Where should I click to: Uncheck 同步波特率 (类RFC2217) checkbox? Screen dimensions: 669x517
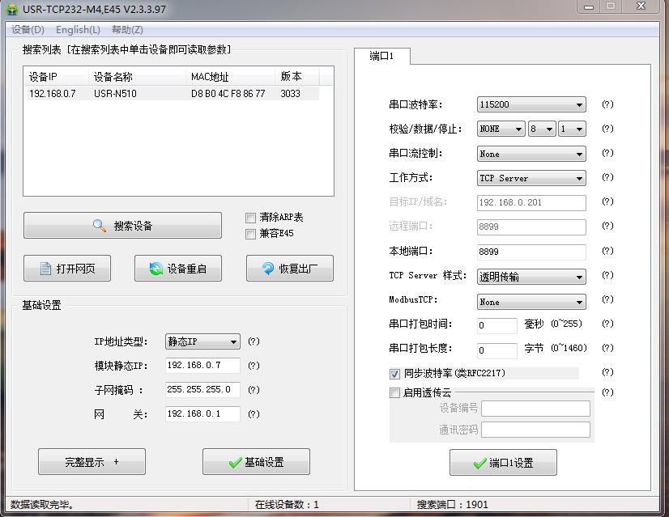click(x=395, y=374)
